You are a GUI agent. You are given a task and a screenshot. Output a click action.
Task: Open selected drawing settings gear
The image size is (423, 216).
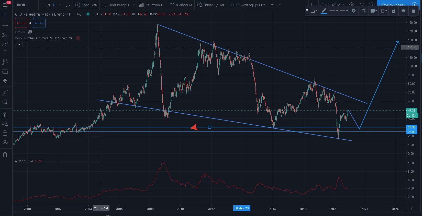(354, 11)
